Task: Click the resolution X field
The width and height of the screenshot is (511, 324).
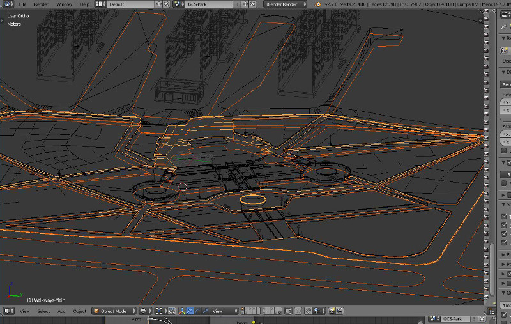Action: tap(505, 102)
